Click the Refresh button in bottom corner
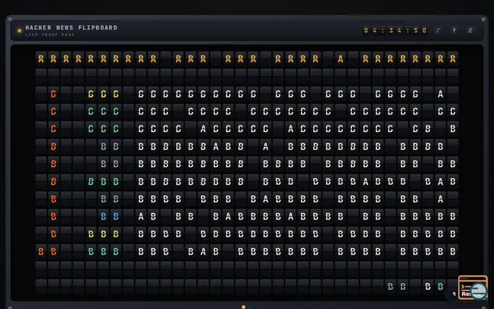 pyautogui.click(x=468, y=294)
